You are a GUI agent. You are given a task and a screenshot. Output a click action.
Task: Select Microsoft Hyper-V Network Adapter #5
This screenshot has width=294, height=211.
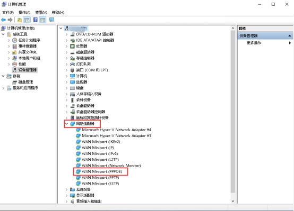[x=117, y=136]
